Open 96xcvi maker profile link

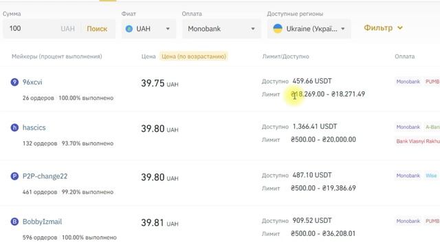tap(32, 82)
